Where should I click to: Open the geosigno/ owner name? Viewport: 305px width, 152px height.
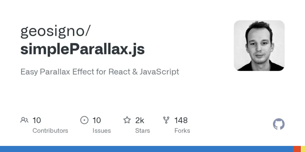[56, 31]
